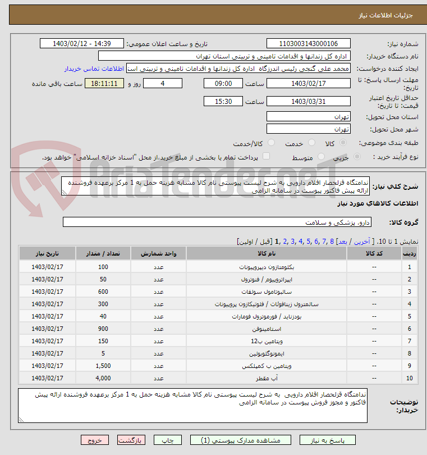Click the تعداد / مقدار column header
This screenshot has width=427, height=455.
click(x=103, y=253)
